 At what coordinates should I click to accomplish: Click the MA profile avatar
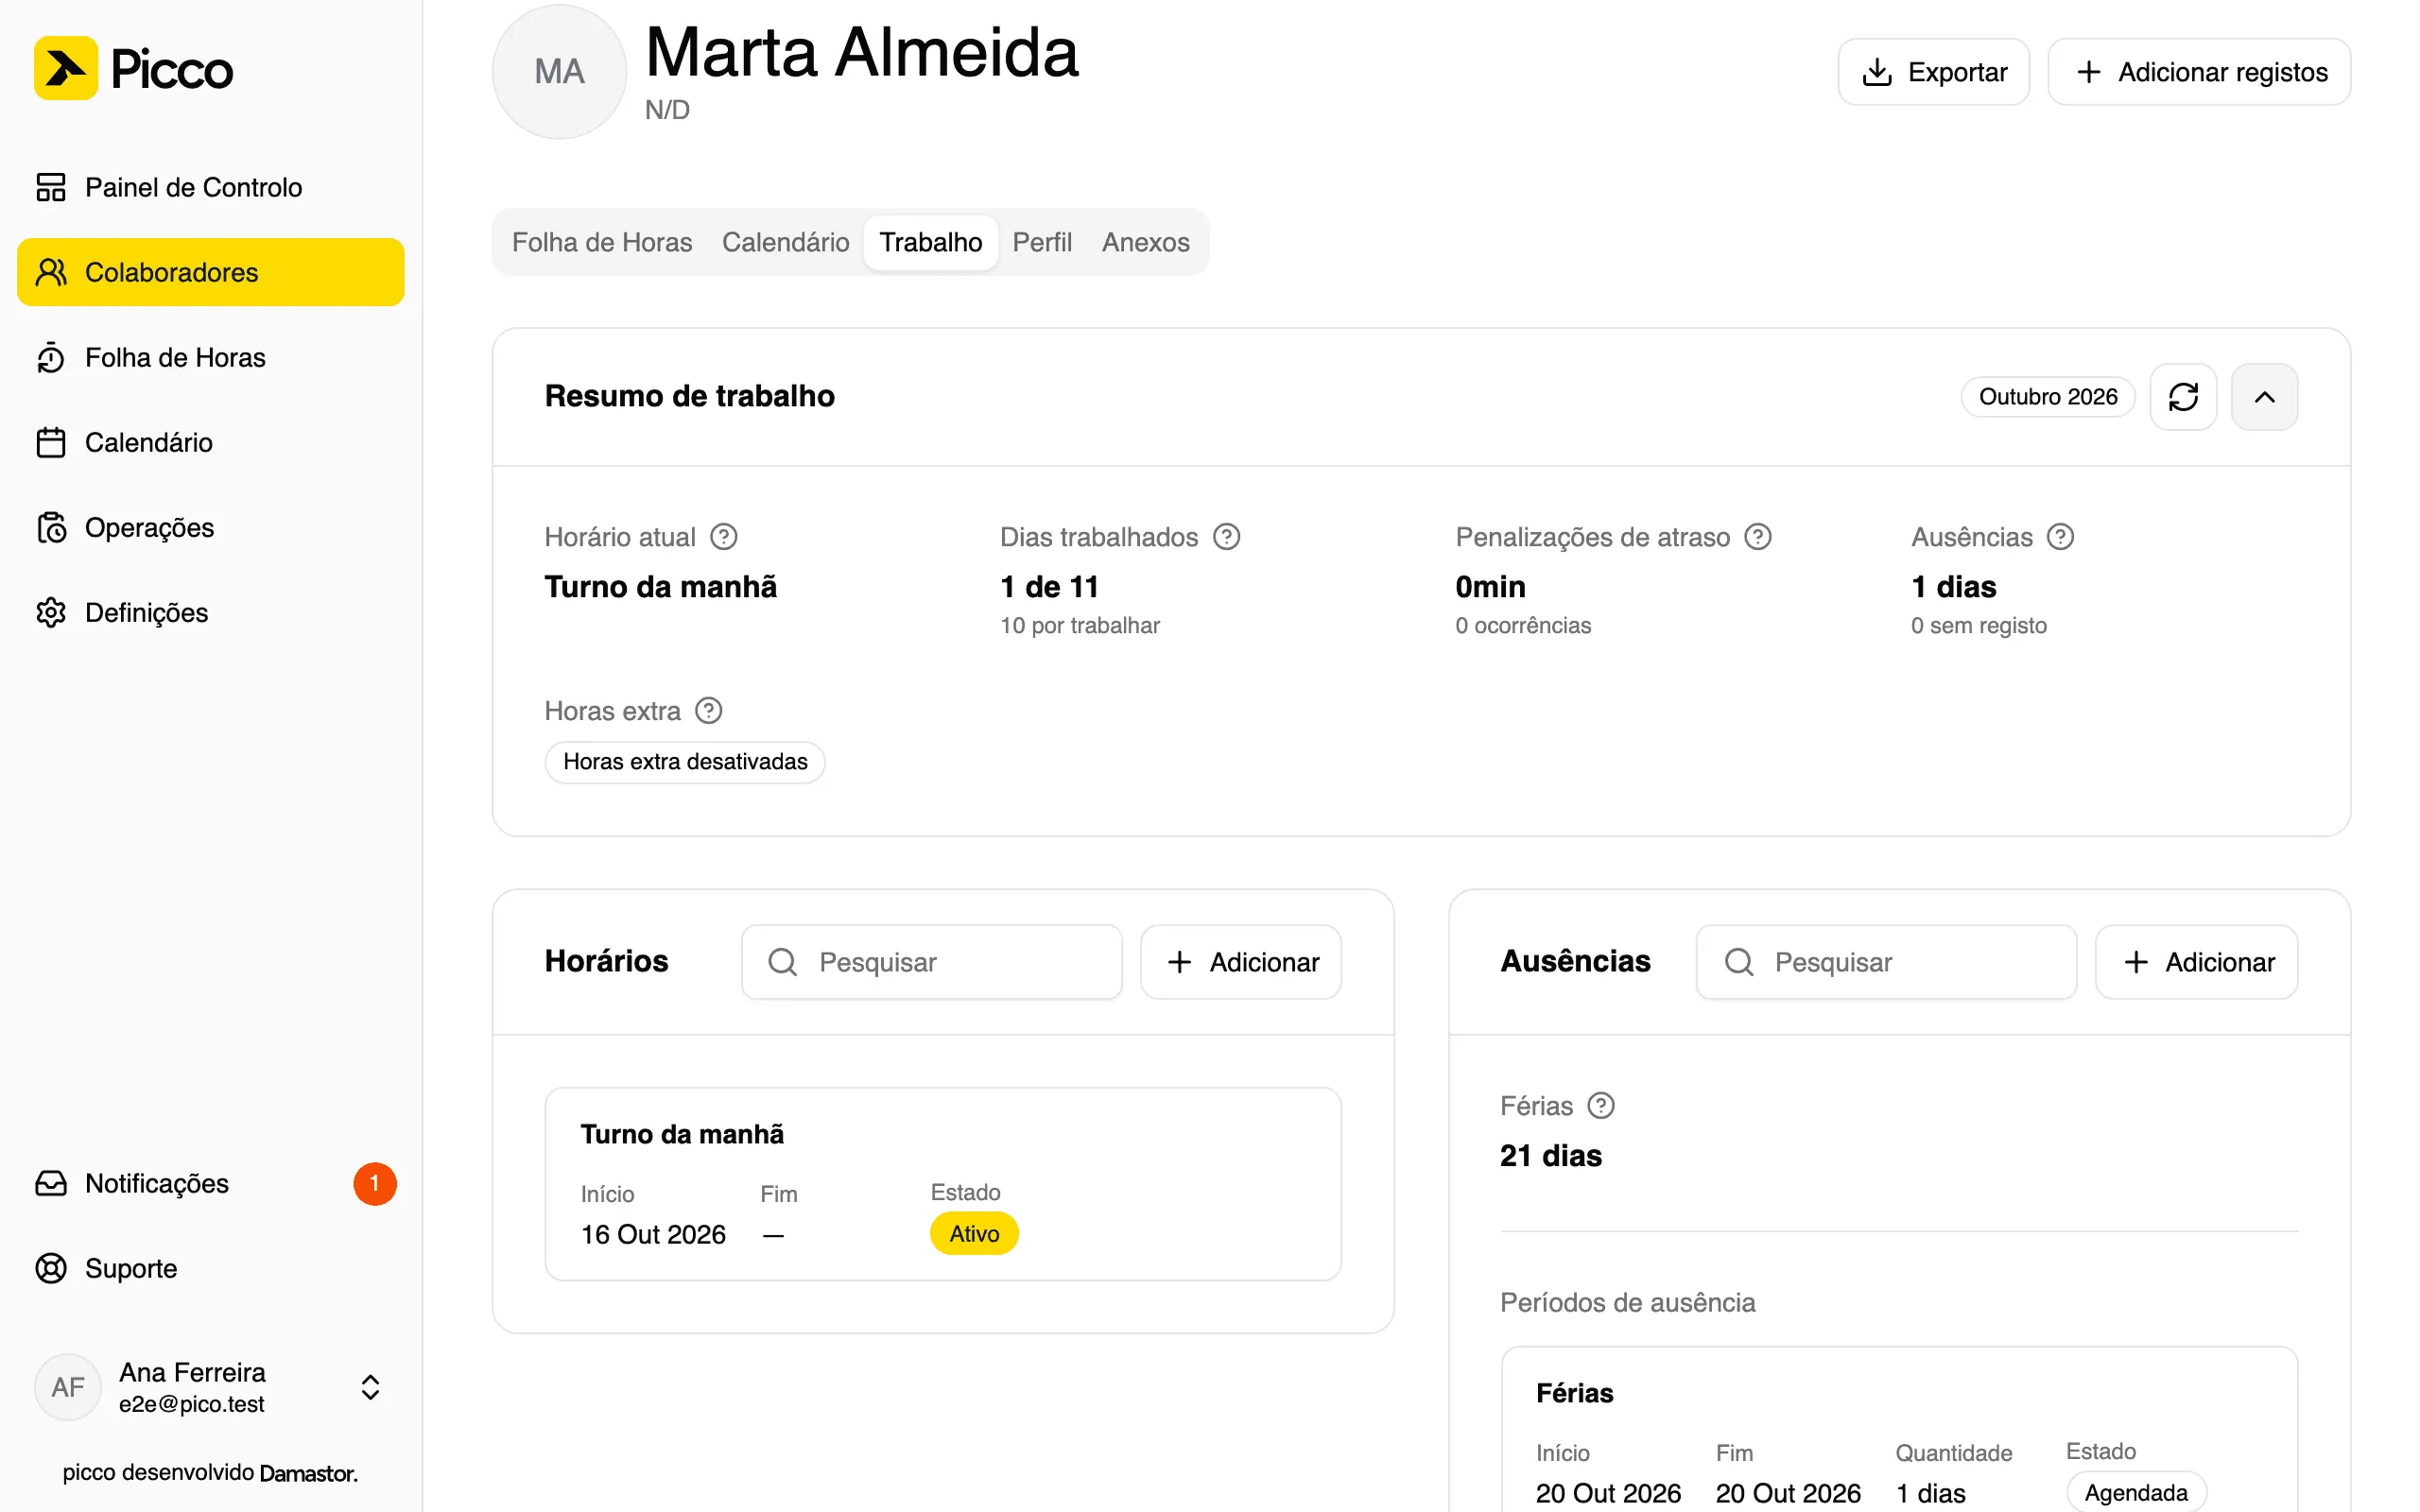tap(559, 71)
